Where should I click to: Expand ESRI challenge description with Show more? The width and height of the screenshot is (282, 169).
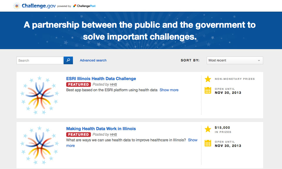click(169, 90)
